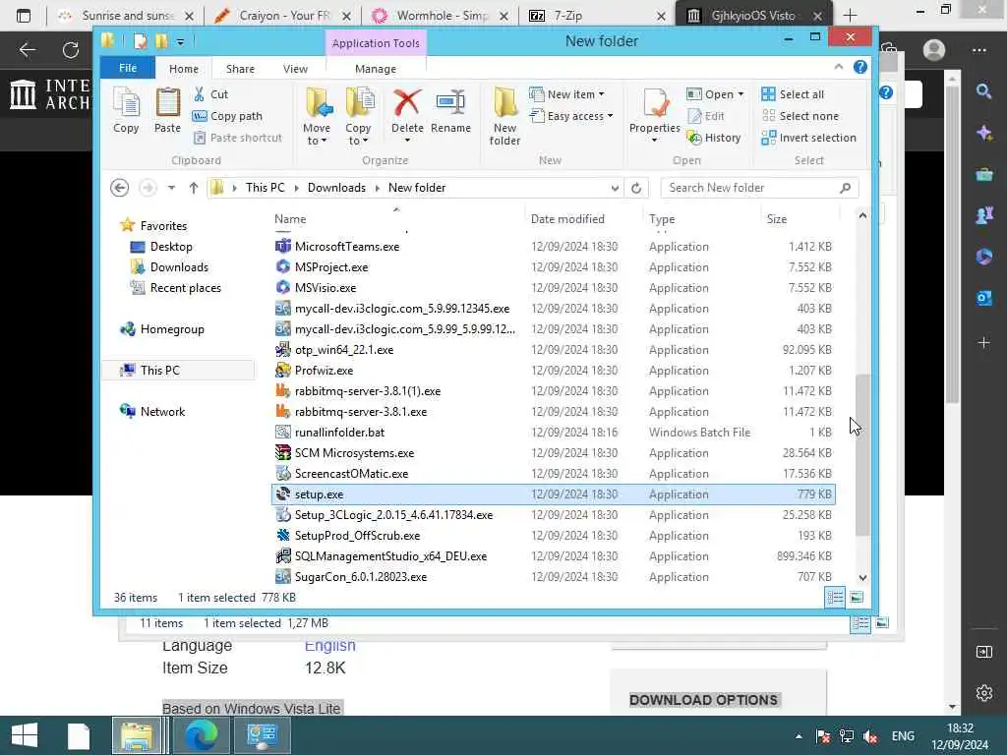Open Properties with the checkmark icon
Image resolution: width=1007 pixels, height=755 pixels.
point(654,110)
